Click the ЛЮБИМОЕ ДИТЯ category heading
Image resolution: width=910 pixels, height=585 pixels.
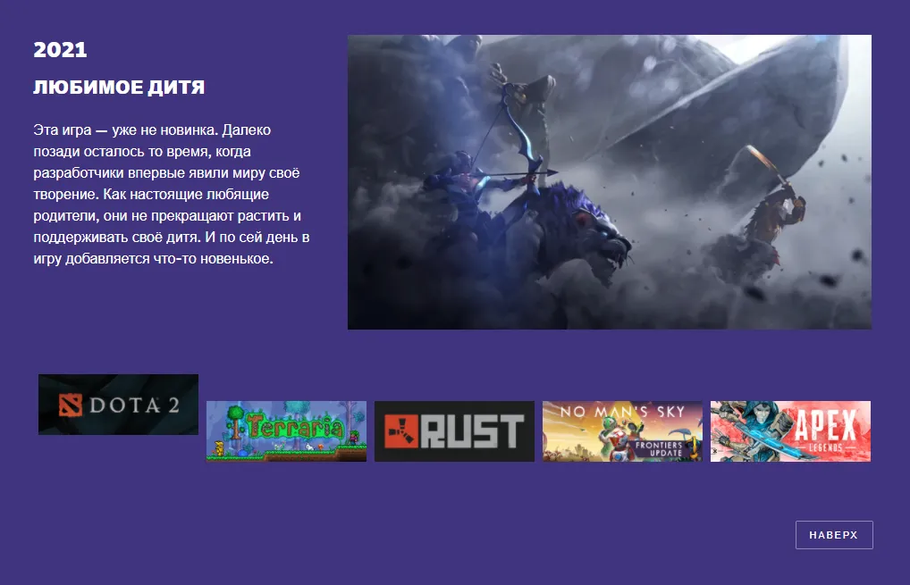click(x=119, y=87)
